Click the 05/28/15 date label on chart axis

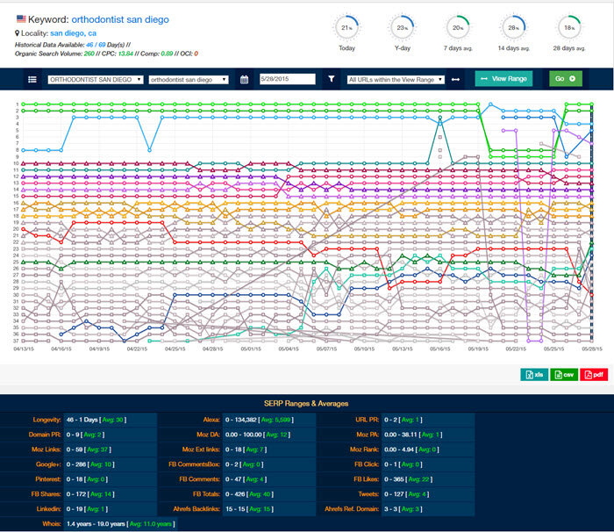pyautogui.click(x=592, y=349)
